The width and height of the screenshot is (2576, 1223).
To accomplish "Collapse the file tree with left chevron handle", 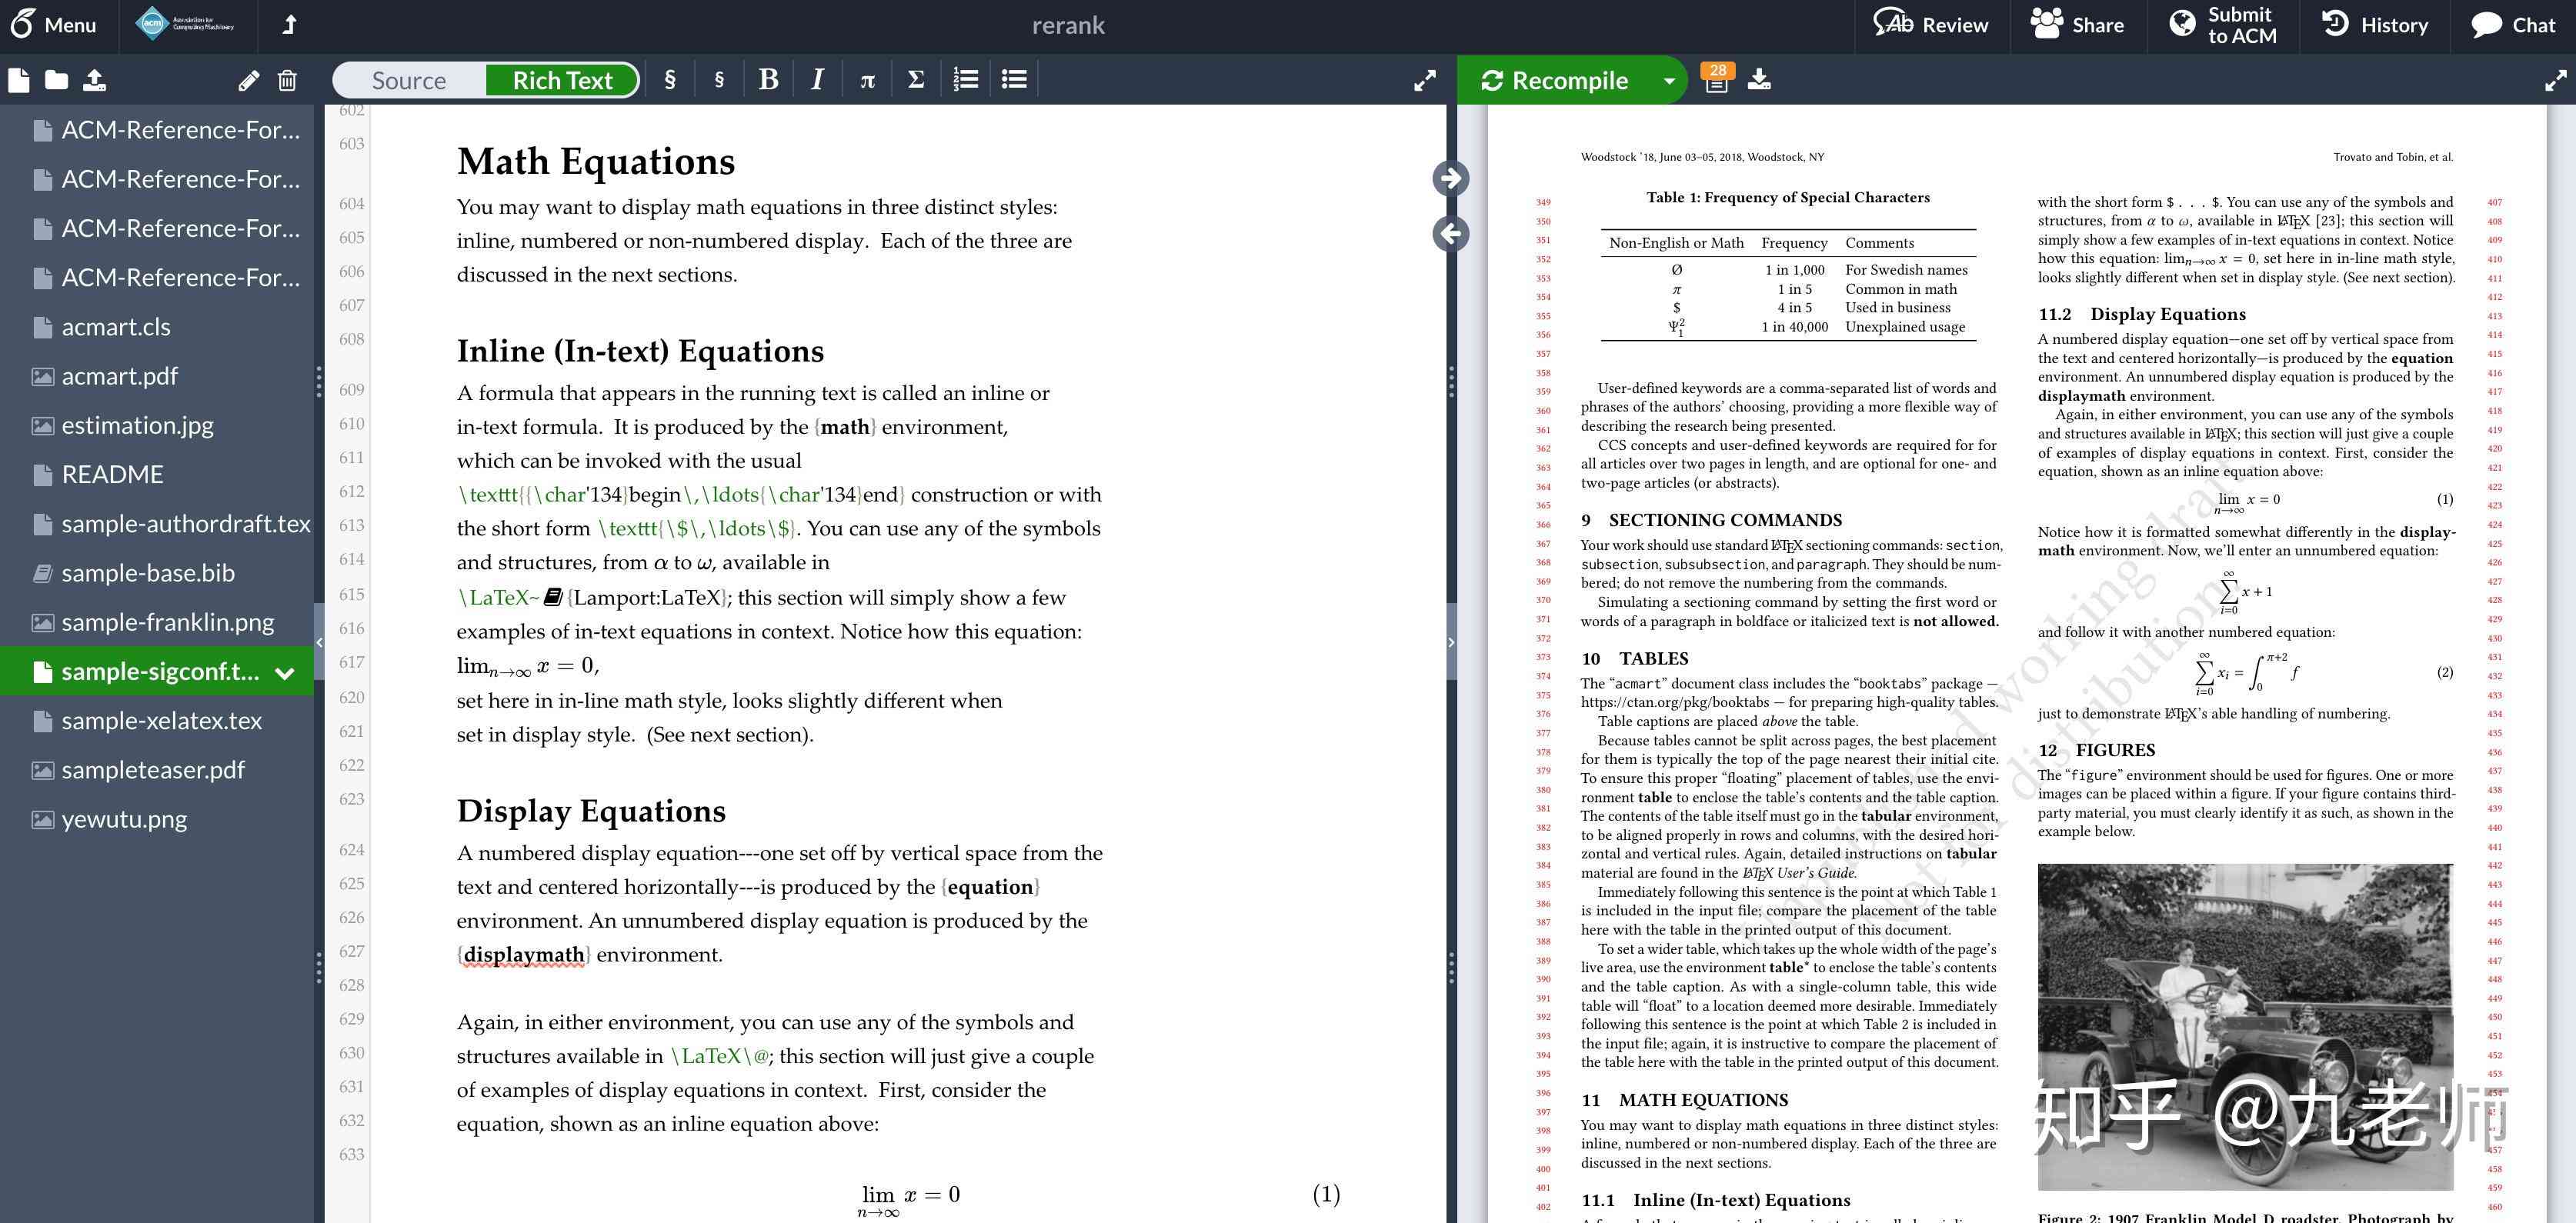I will [x=319, y=642].
